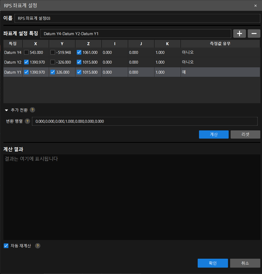Select the Datum Y1 row name
The image size is (262, 274).
[x=13, y=72]
